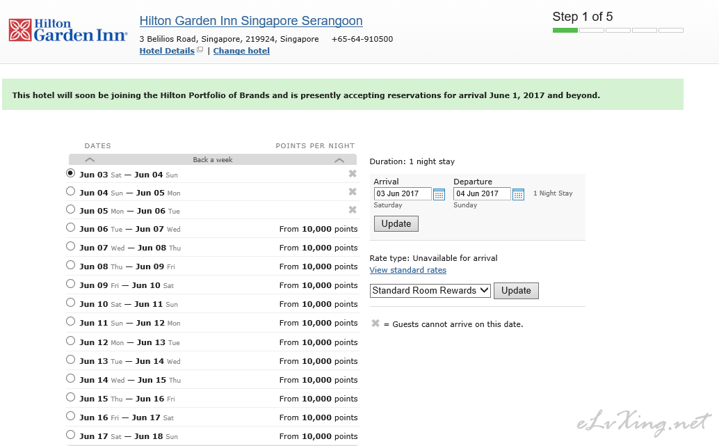Click the unavailable X for Jun 04
Screen dimensions: 719x446
pos(352,191)
